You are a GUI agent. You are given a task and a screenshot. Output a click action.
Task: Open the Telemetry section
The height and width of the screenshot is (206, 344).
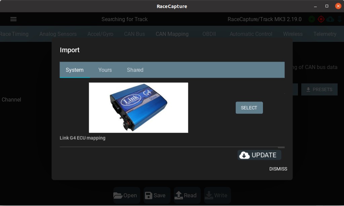pos(325,34)
